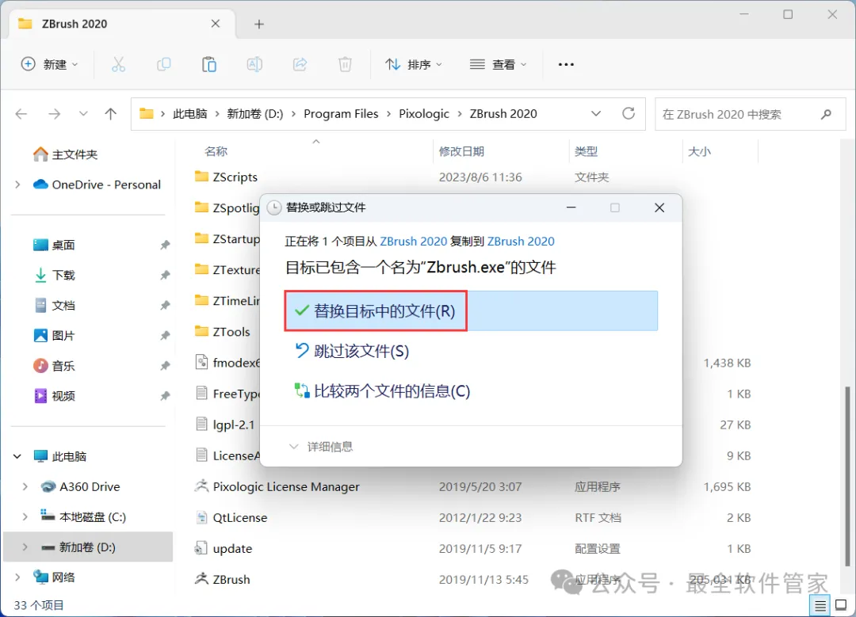856x617 pixels.
Task: Select the ZTools folder
Action: (x=231, y=332)
